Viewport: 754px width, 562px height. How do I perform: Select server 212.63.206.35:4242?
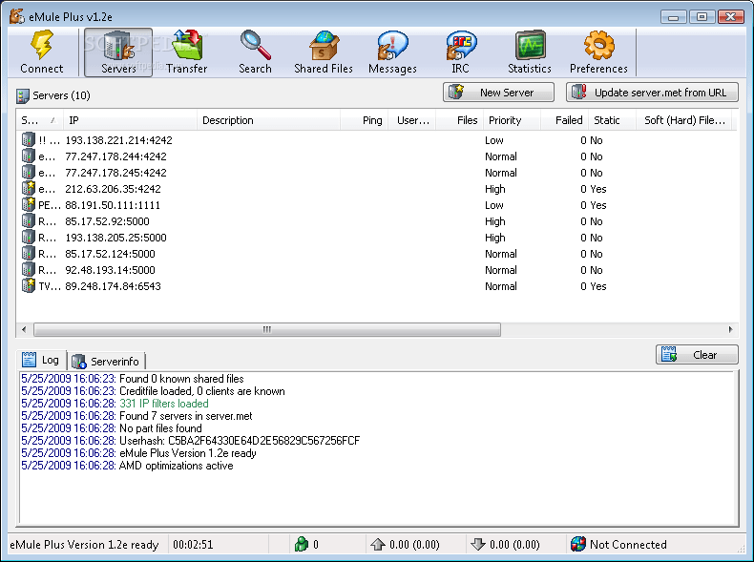(x=377, y=189)
